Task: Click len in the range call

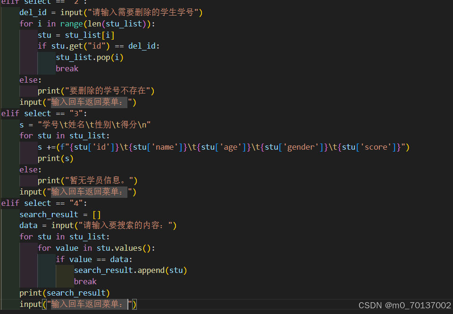Action: click(x=94, y=24)
